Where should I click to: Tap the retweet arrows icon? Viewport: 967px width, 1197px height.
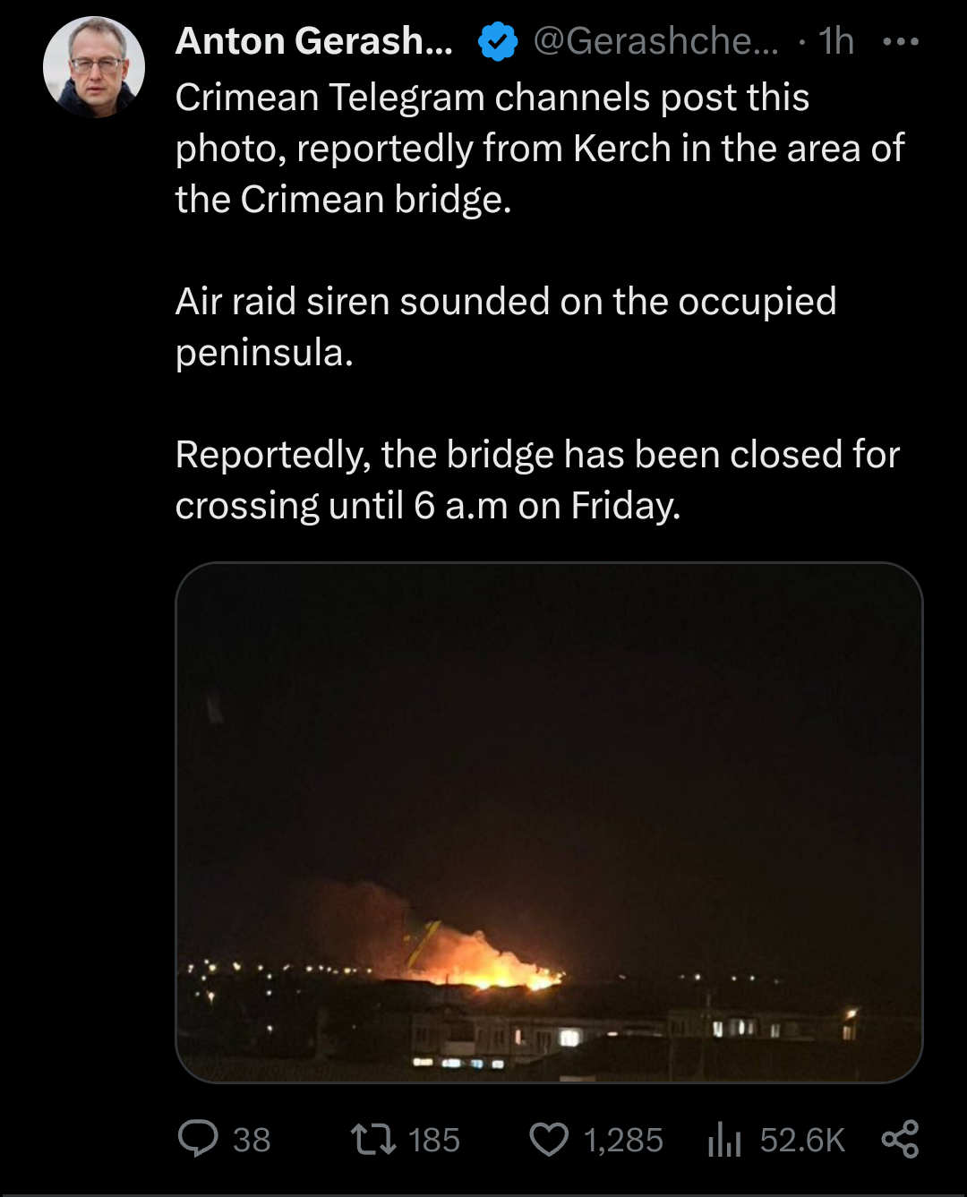coord(373,1140)
